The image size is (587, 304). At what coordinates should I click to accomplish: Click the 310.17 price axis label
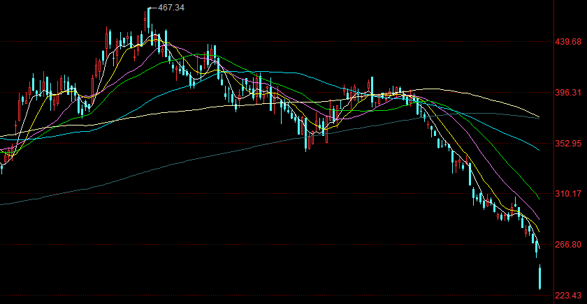[568, 193]
